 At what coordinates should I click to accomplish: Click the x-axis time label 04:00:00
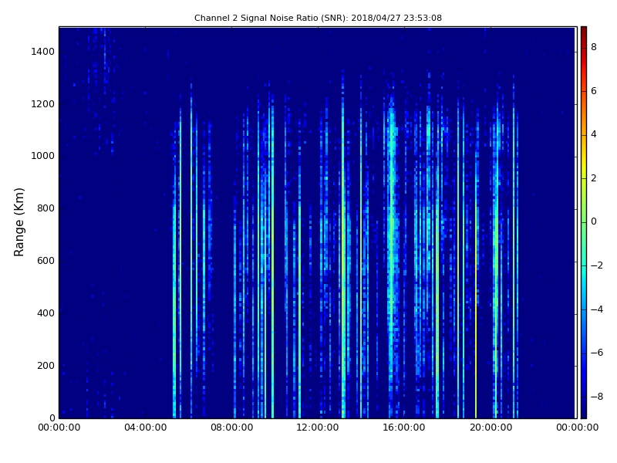pyautogui.click(x=146, y=428)
